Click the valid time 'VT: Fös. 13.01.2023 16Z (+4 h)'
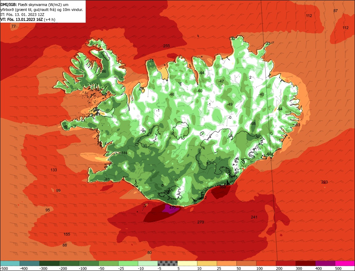Image resolution: width=355 pixels, height=271 pixels. point(28,20)
